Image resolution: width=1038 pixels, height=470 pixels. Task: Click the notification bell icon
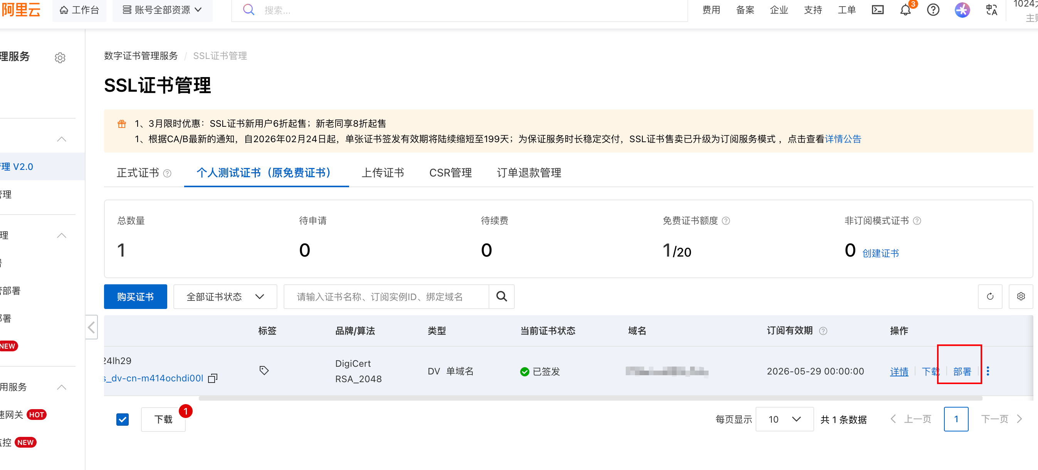(x=905, y=10)
